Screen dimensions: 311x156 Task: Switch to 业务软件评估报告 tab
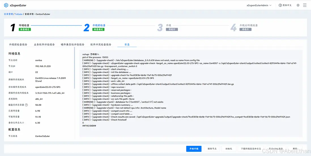44,44
